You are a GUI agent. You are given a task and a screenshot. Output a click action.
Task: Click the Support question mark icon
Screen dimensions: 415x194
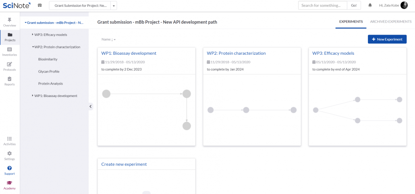click(10, 168)
